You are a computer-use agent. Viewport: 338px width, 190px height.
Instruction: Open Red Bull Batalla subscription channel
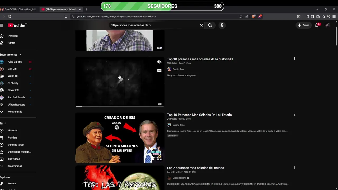(16, 97)
